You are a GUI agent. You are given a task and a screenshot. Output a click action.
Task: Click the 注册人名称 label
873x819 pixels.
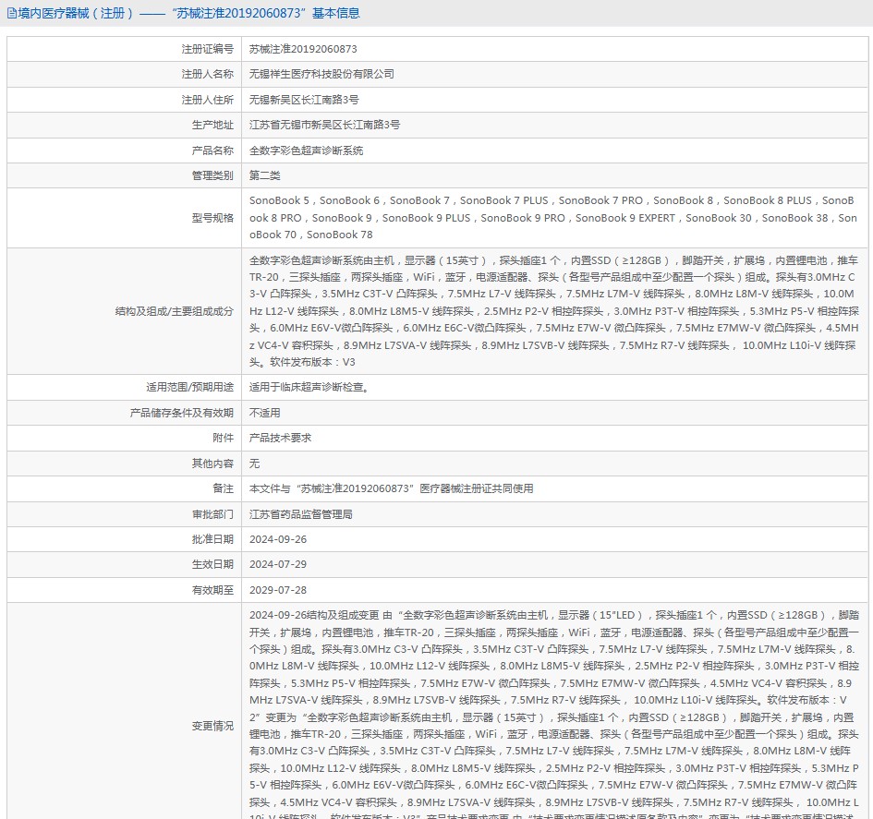coord(207,74)
